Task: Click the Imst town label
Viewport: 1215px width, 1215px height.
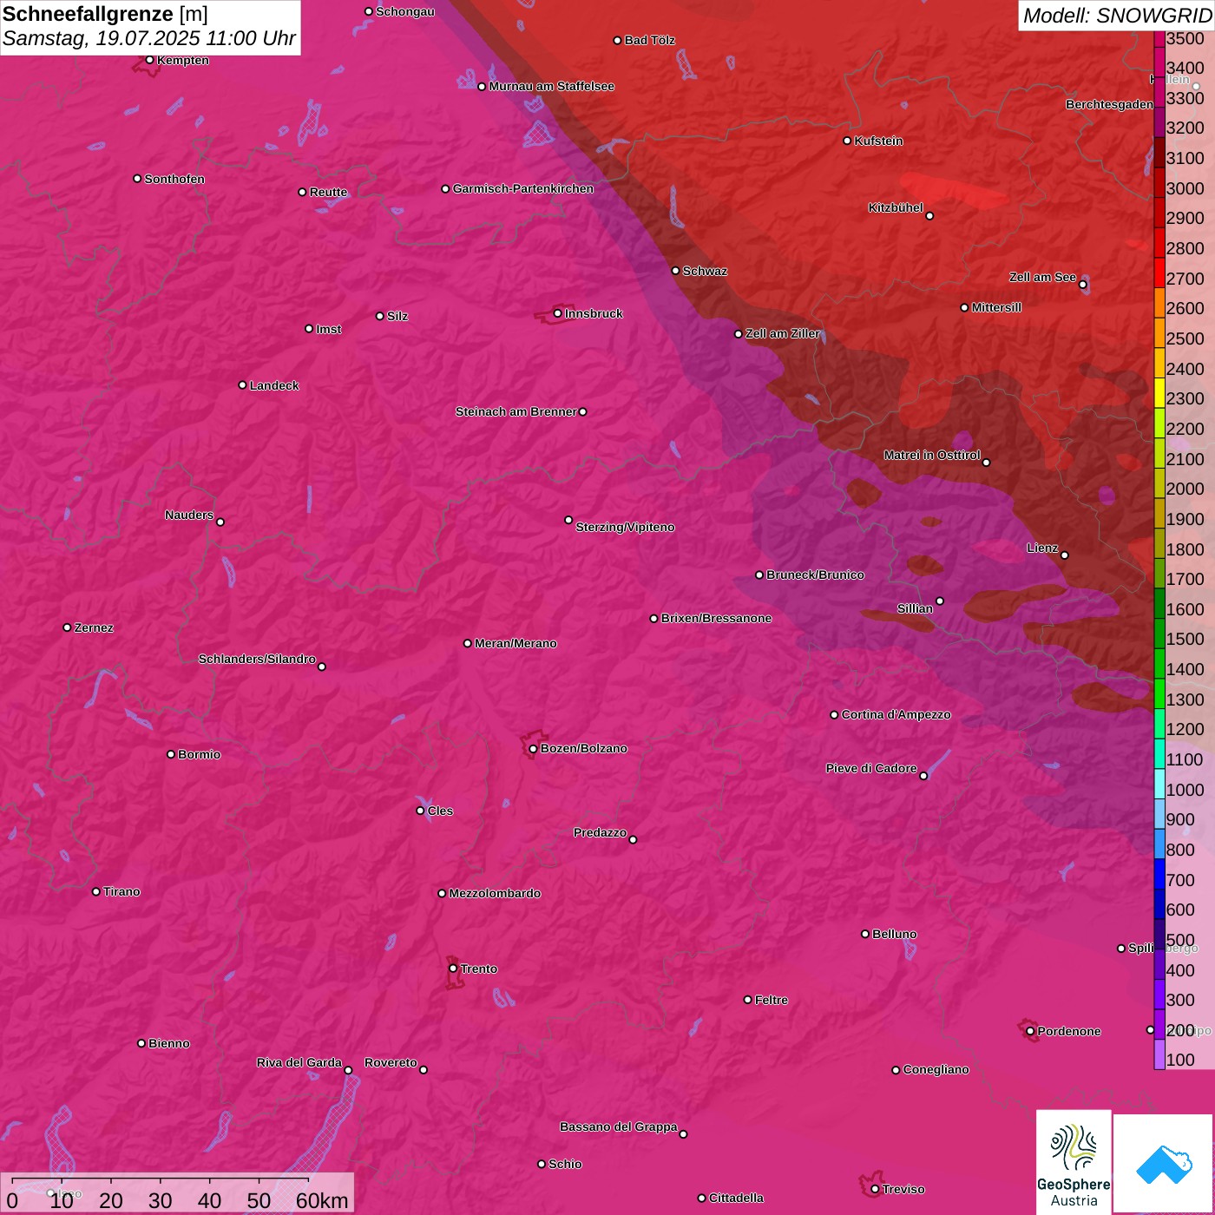Action: (328, 329)
